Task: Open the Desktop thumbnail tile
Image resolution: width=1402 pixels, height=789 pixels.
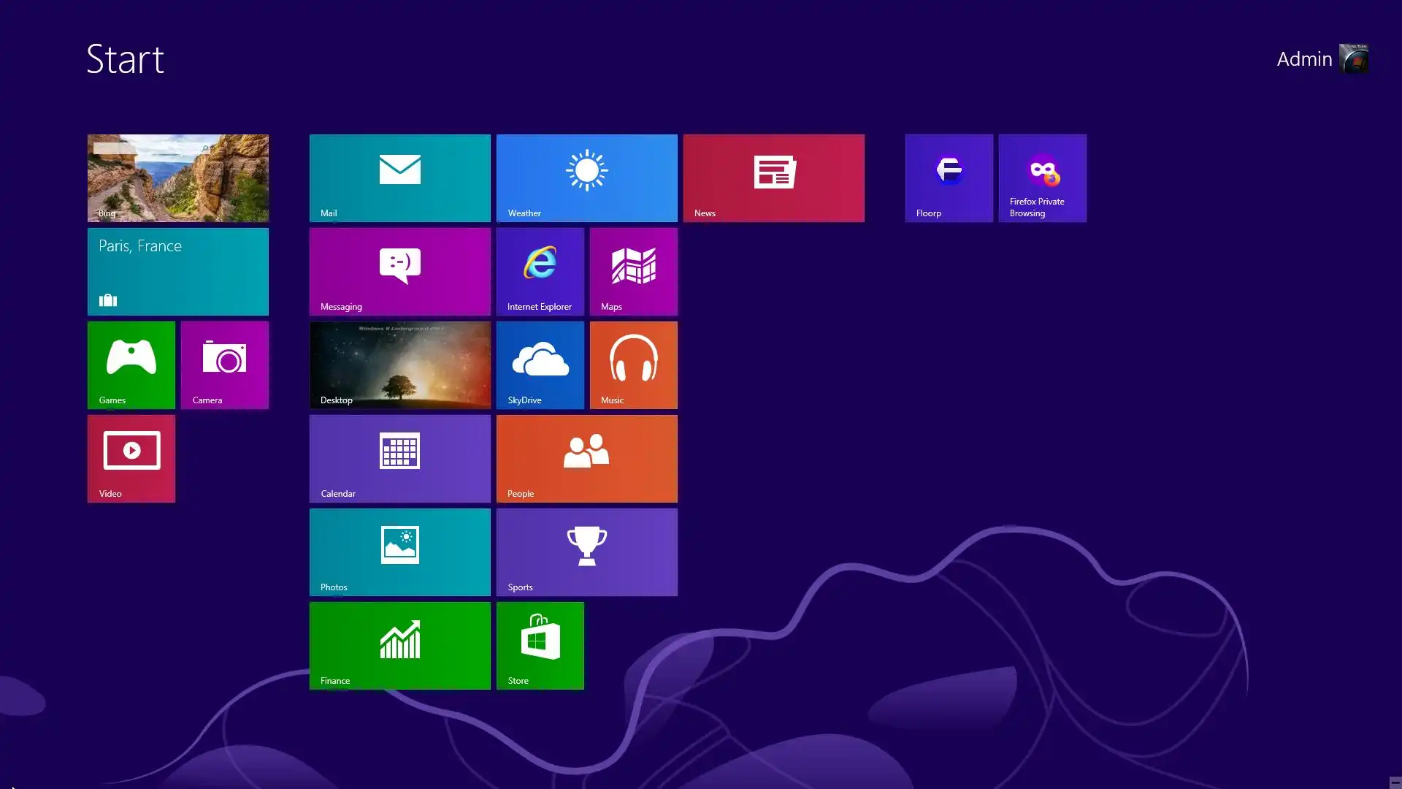Action: pyautogui.click(x=399, y=365)
